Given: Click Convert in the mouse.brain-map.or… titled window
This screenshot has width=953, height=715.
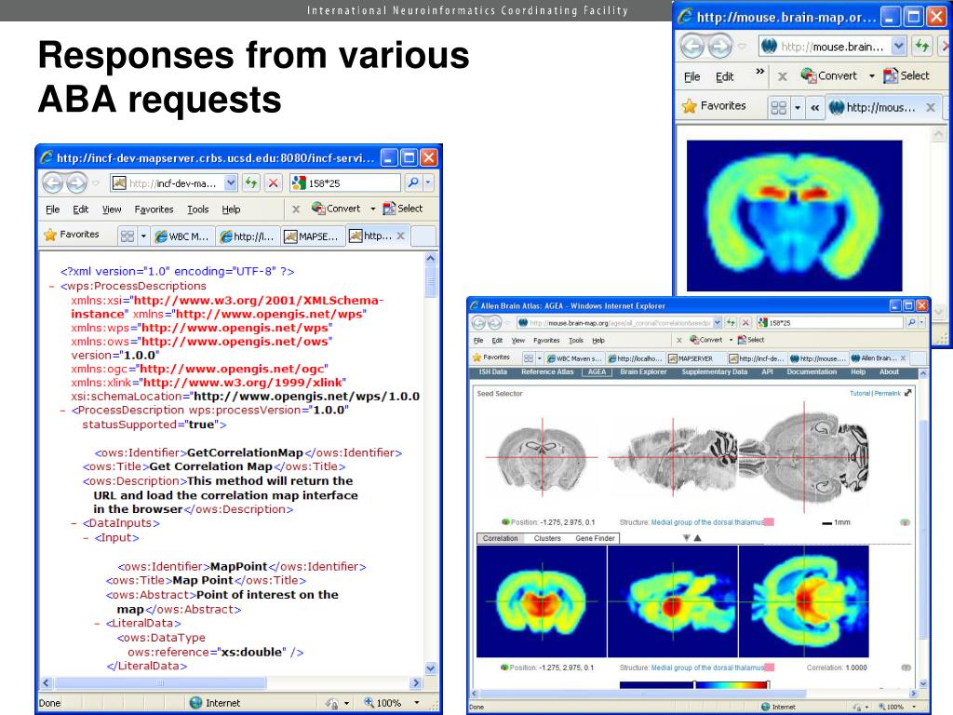Looking at the screenshot, I should pyautogui.click(x=829, y=75).
